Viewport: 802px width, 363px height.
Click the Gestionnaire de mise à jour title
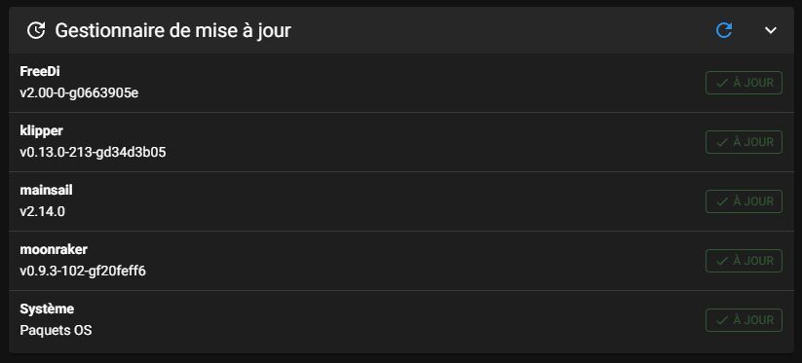pos(172,30)
